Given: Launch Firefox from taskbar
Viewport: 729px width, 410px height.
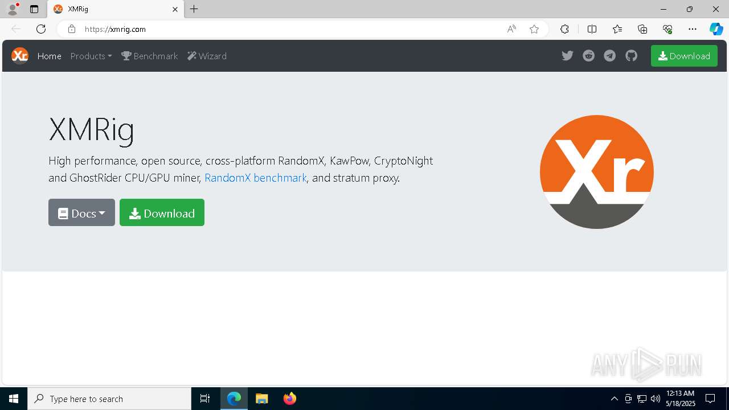Looking at the screenshot, I should [290, 399].
